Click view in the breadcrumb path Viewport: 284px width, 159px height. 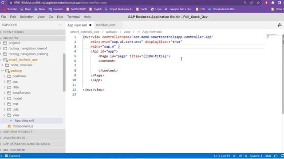(x=127, y=32)
